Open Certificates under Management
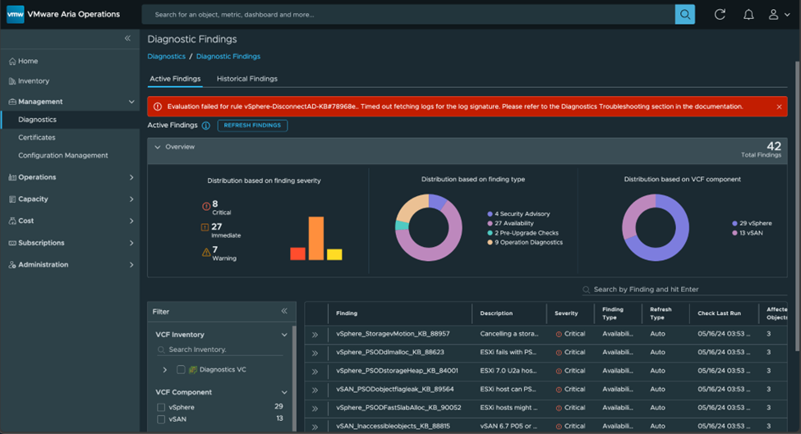This screenshot has height=434, width=801. [37, 138]
